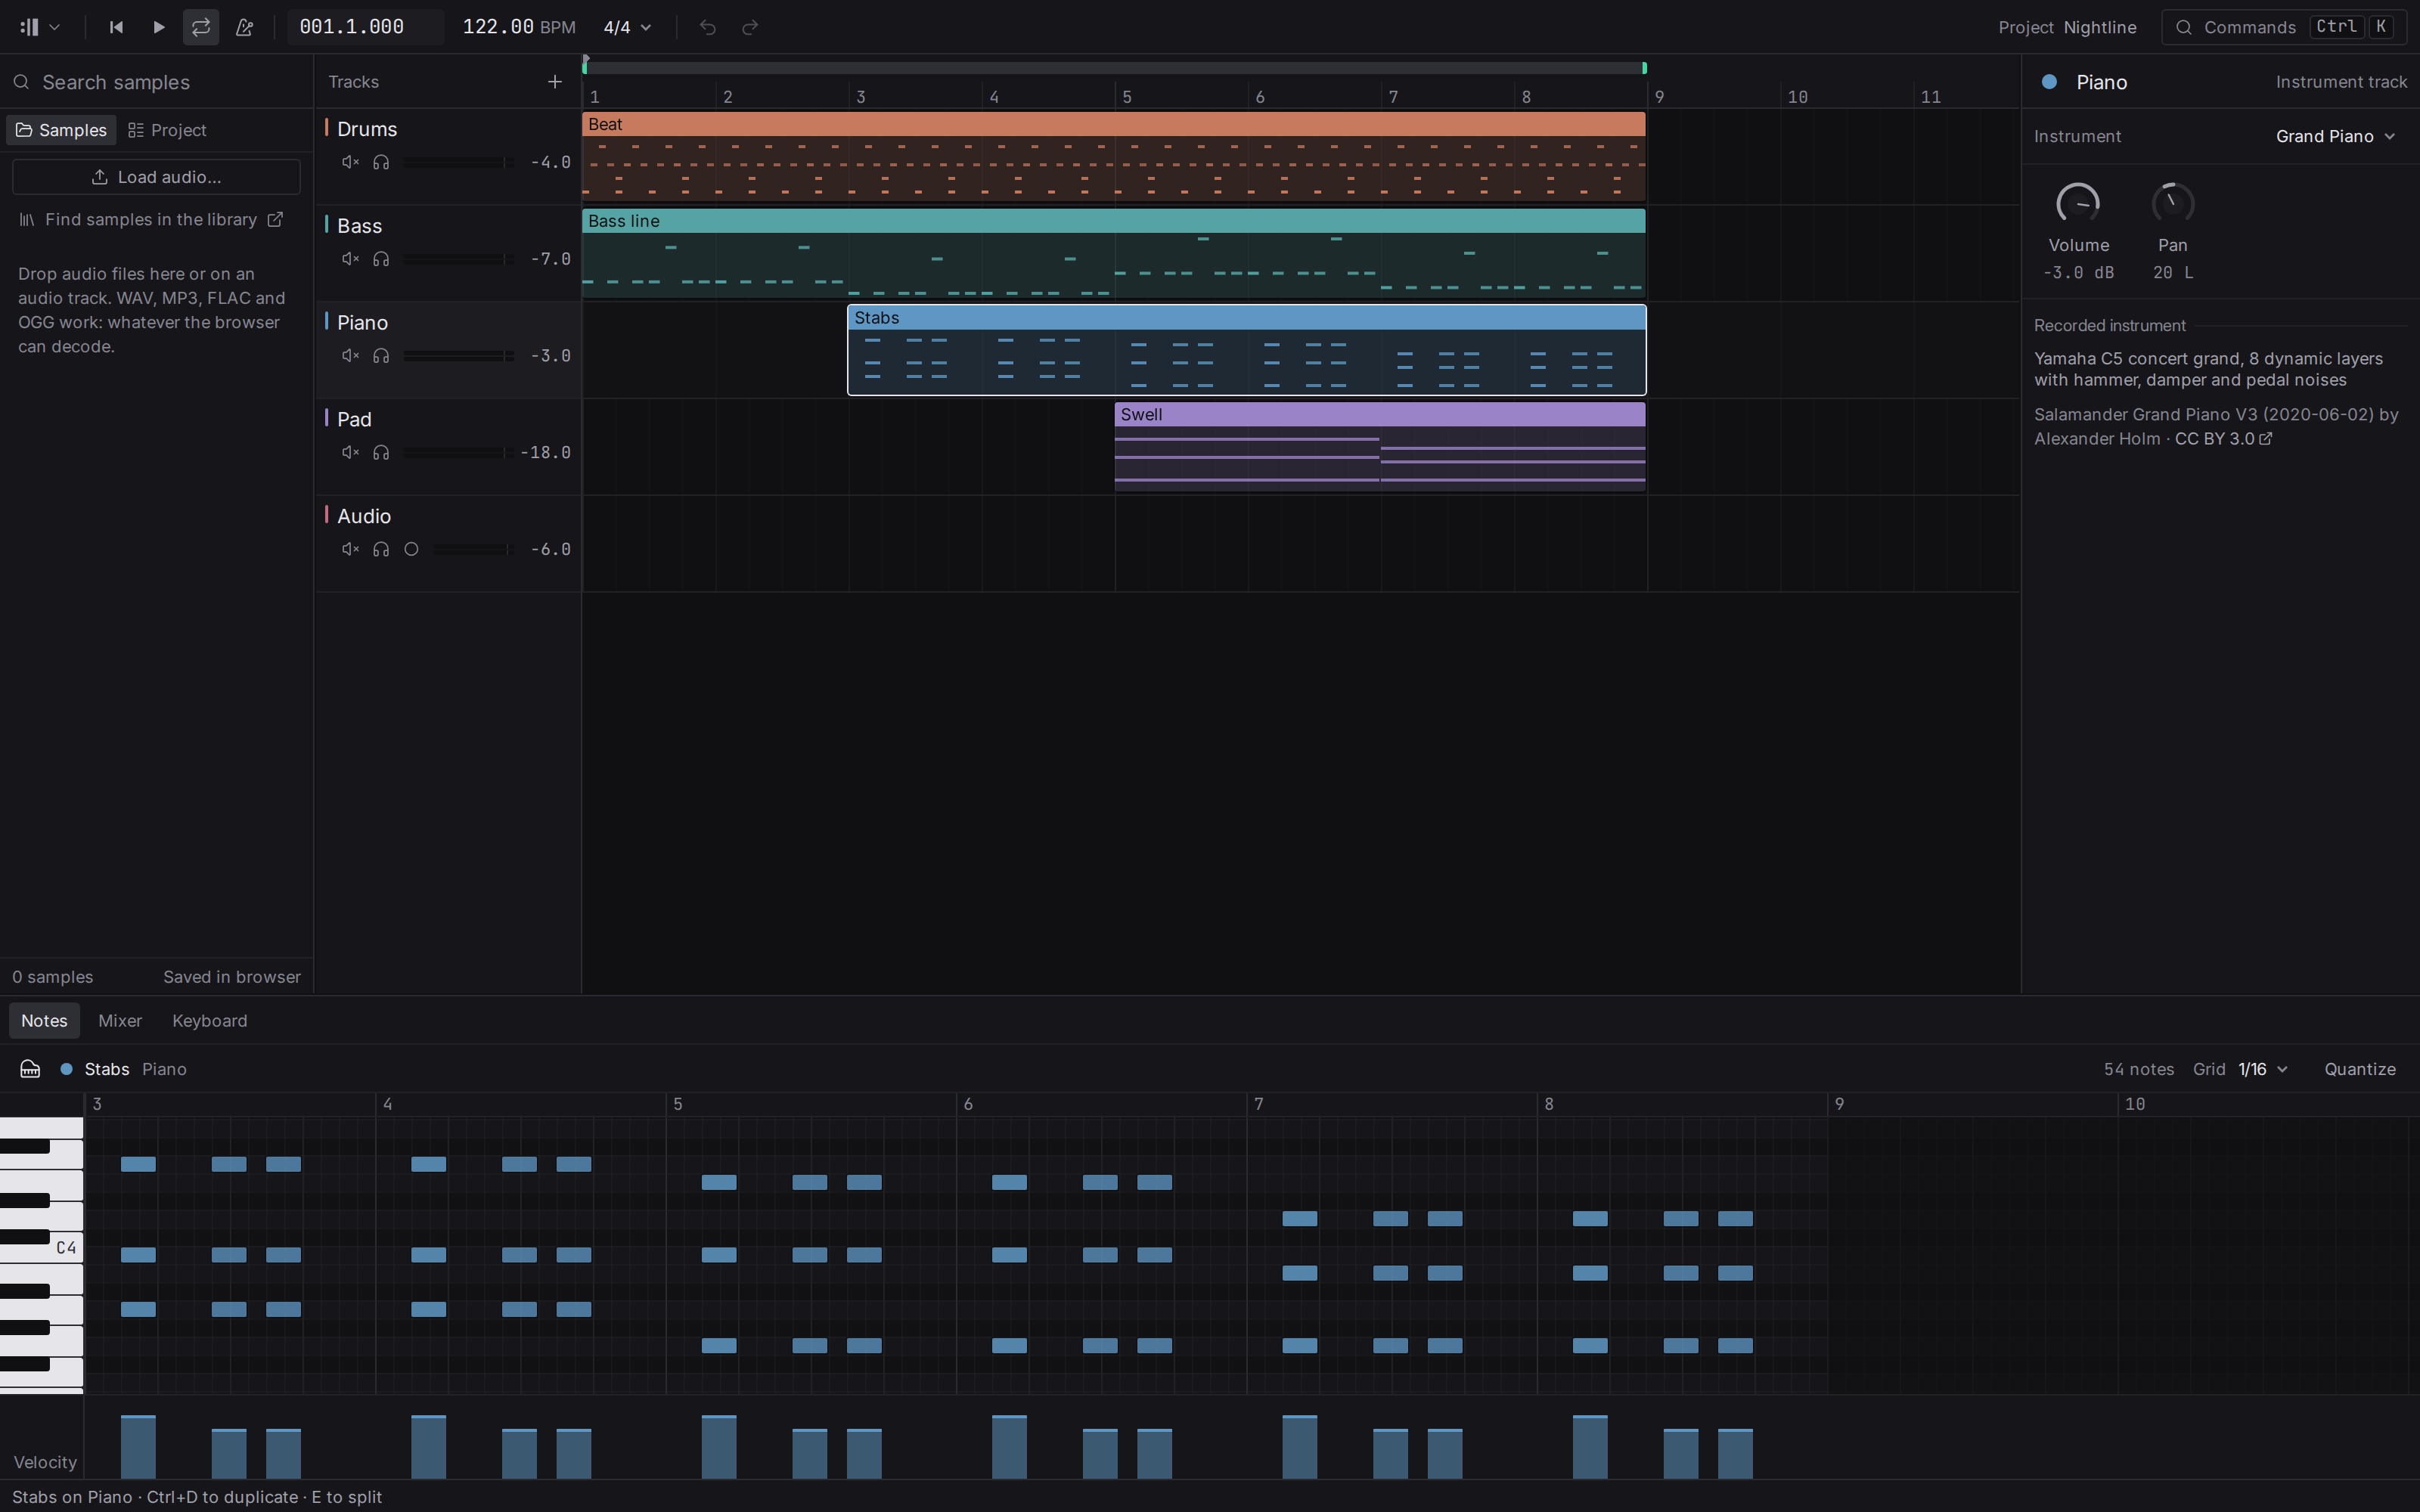Solo the Piano track with headphones icon
The height and width of the screenshot is (1512, 2420).
381,356
